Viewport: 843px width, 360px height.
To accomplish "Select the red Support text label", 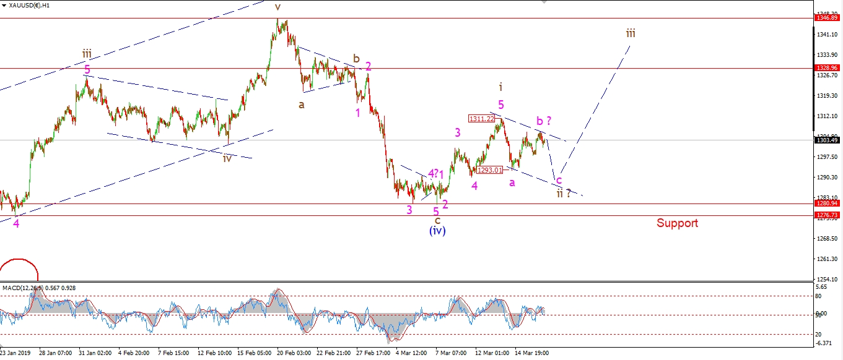I will (677, 223).
